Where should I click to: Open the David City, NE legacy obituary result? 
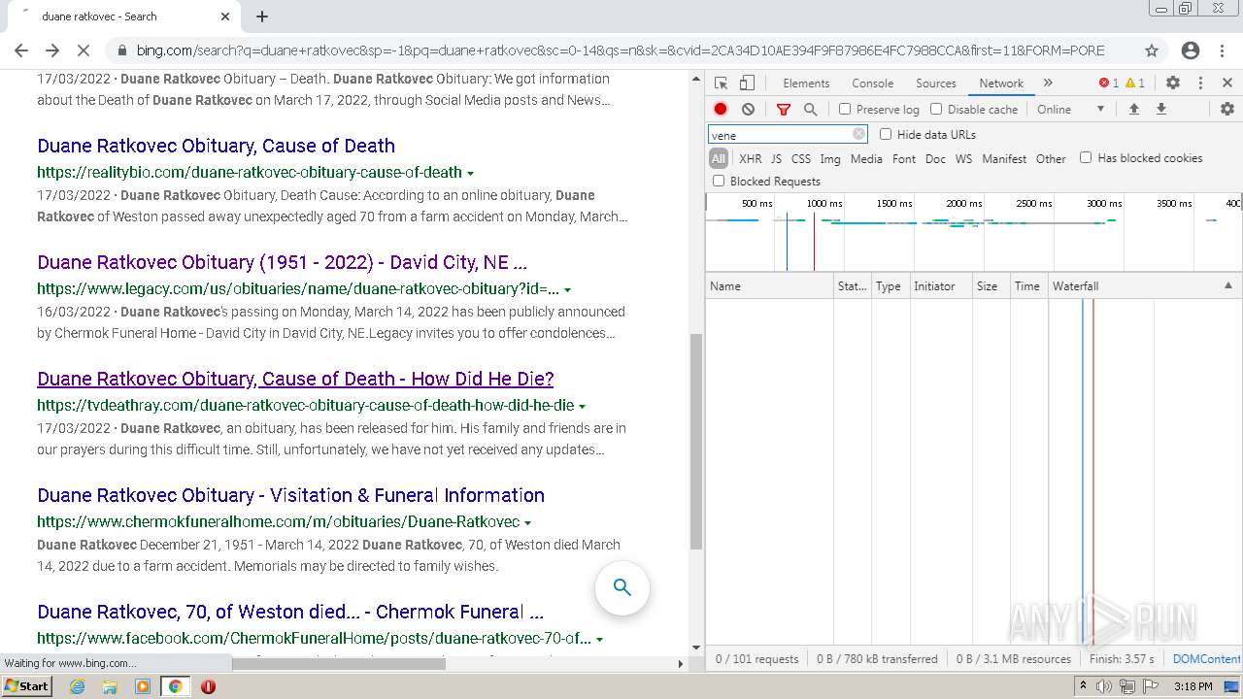[x=282, y=262]
